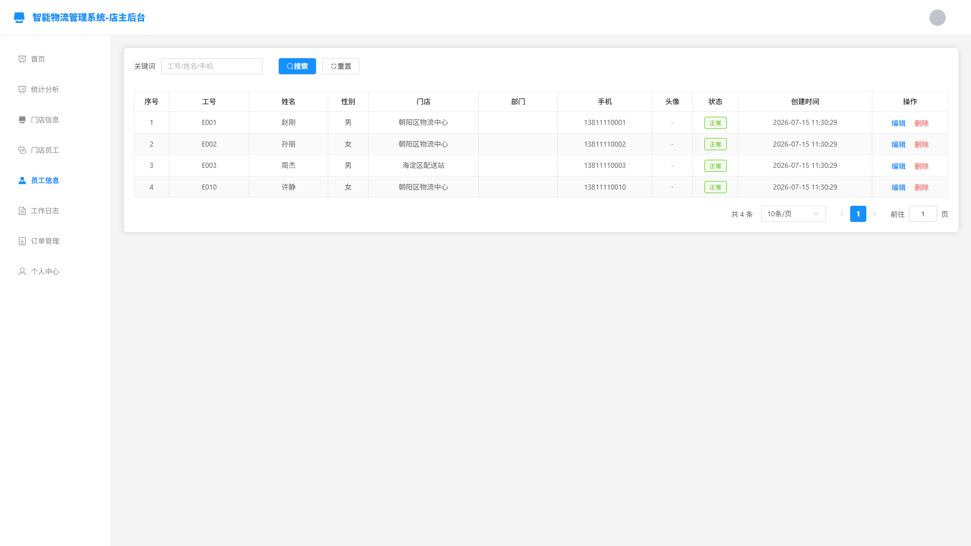Screen dimensions: 971x546
Task: Click the 个人中心 person icon
Action: 22,271
